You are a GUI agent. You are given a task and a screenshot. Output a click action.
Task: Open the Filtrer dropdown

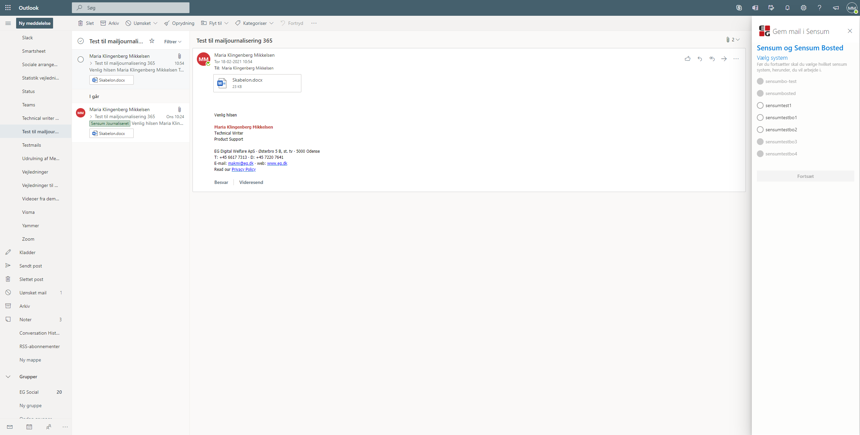(173, 42)
